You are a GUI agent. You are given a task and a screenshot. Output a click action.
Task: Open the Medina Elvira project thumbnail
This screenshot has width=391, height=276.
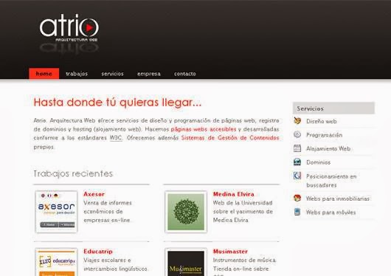pos(186,212)
